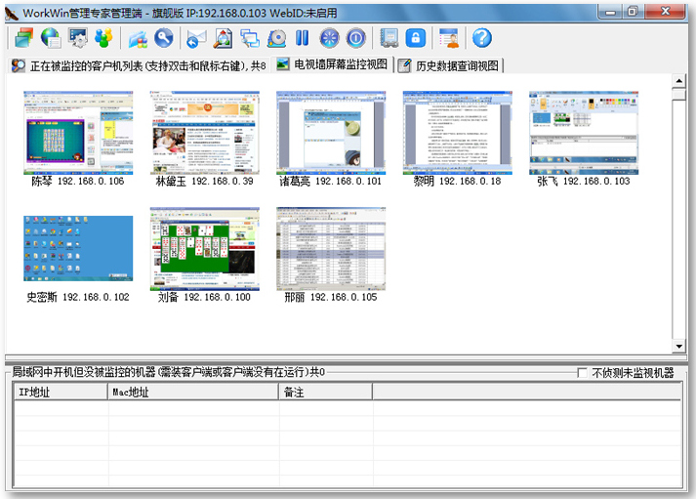Open the user list person icon

point(449,38)
